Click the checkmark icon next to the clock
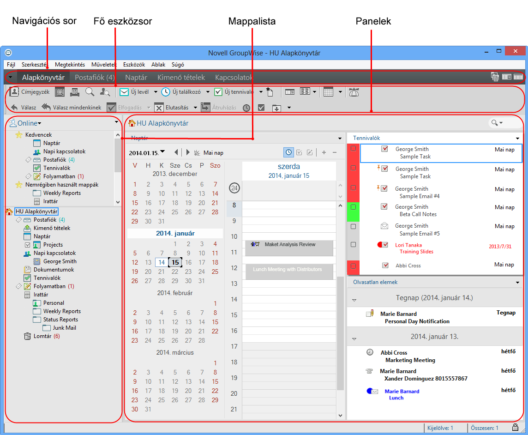The height and width of the screenshot is (435, 528). [x=261, y=108]
